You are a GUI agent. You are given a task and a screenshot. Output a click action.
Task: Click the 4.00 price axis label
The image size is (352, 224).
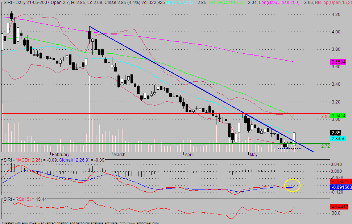336,32
